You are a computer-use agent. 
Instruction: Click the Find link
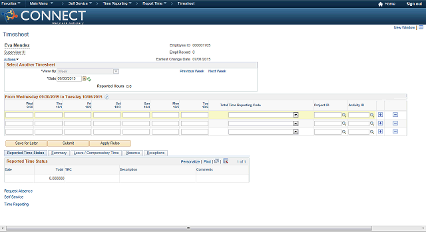(x=207, y=162)
